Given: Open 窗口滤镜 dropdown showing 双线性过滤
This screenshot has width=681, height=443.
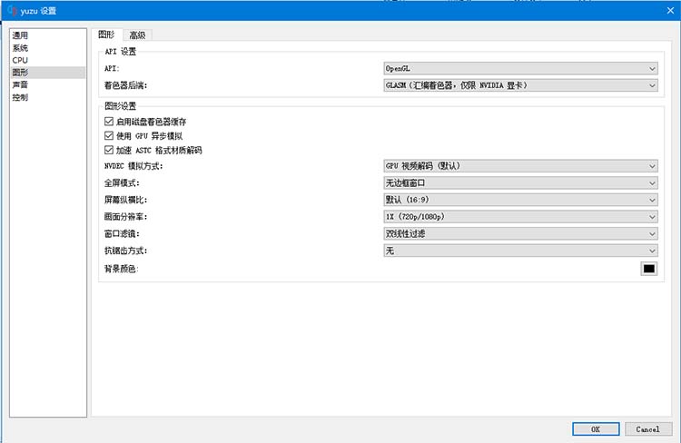Looking at the screenshot, I should pyautogui.click(x=520, y=233).
